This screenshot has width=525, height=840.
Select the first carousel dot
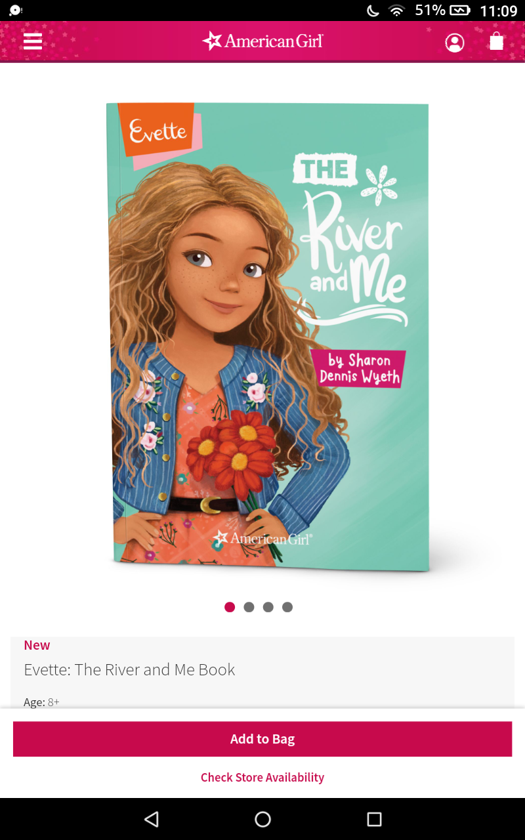point(230,607)
